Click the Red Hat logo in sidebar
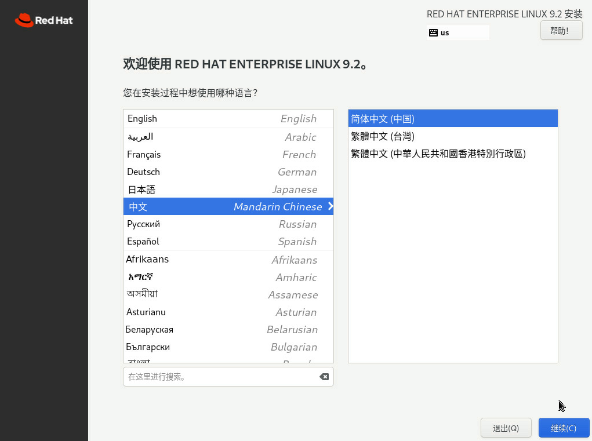 pos(43,20)
